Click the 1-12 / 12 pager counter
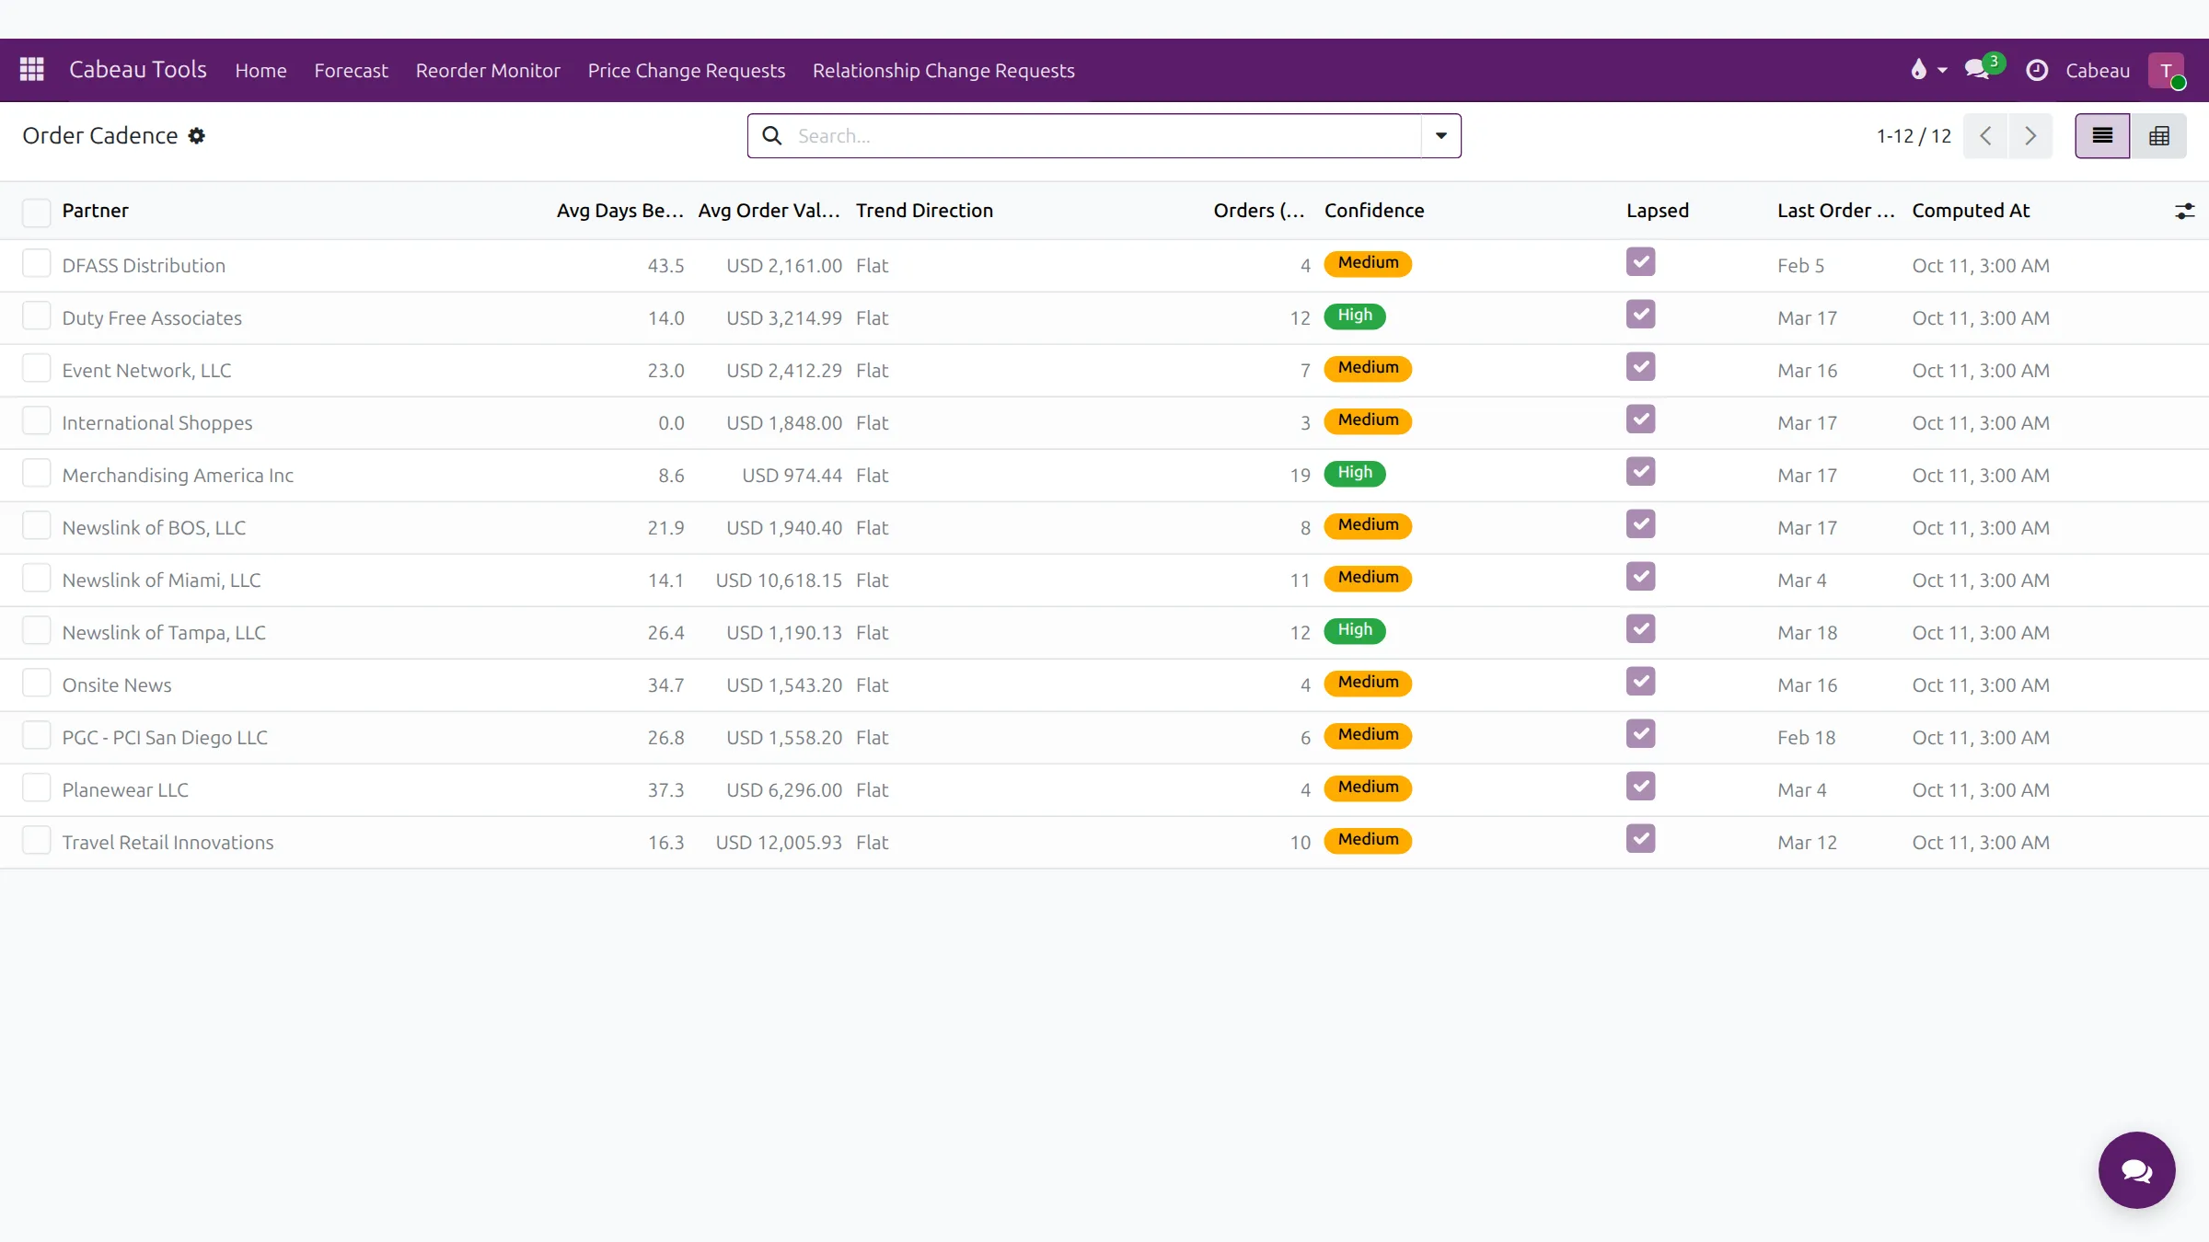 (x=1914, y=136)
